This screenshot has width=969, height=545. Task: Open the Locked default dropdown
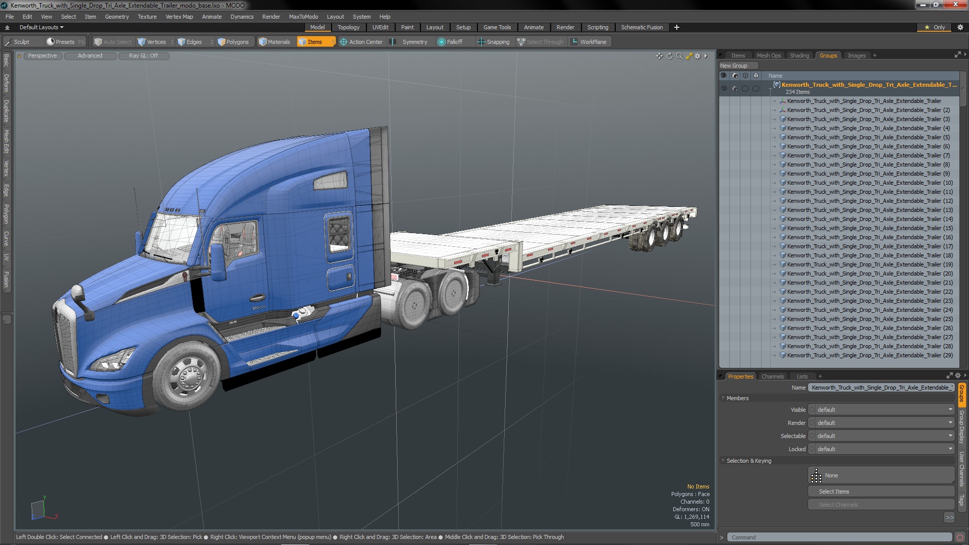point(881,449)
